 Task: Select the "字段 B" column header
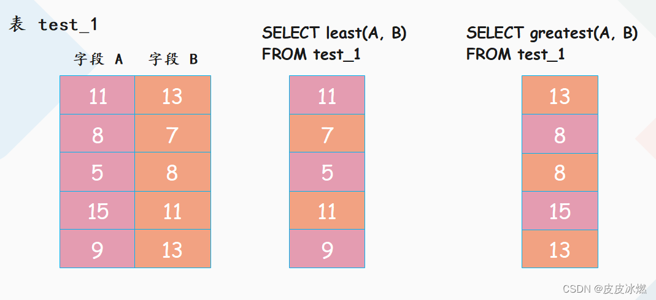(173, 59)
